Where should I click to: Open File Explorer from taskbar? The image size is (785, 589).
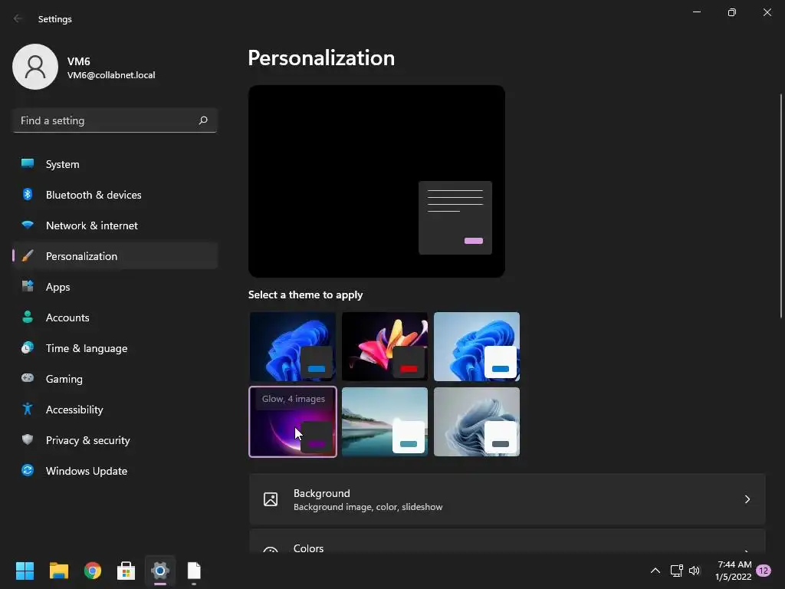click(x=58, y=571)
